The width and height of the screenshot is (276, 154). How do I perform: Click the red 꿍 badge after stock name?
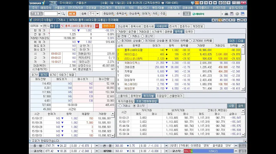click(97, 26)
